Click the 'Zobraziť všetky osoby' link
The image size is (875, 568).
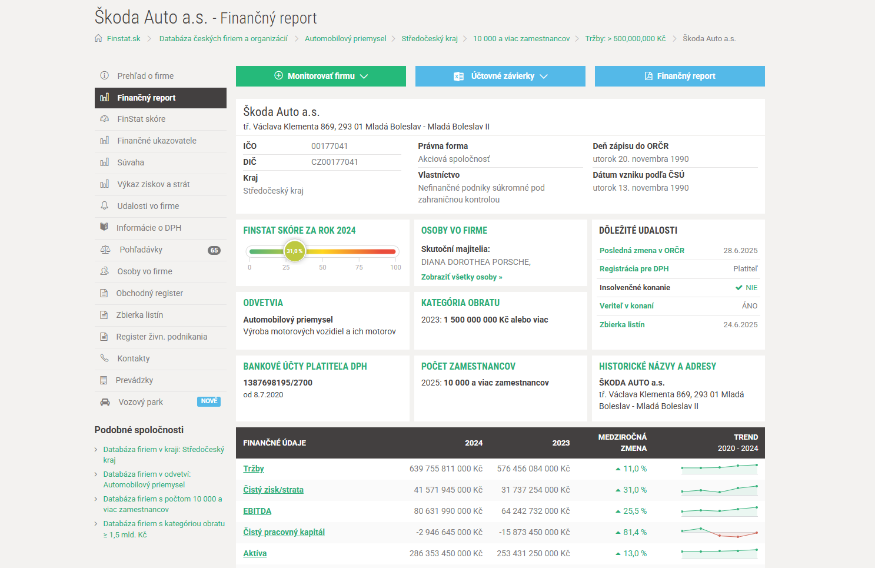tap(461, 277)
